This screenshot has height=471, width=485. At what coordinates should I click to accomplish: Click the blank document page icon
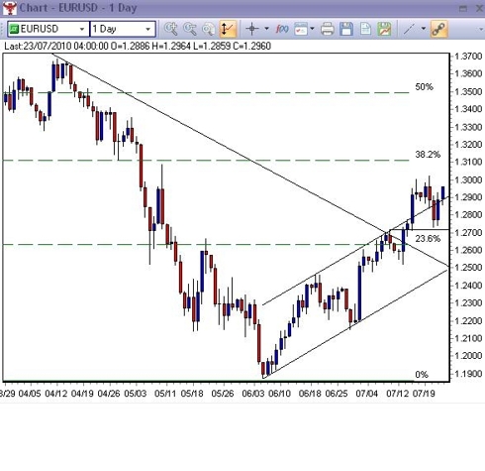[365, 29]
